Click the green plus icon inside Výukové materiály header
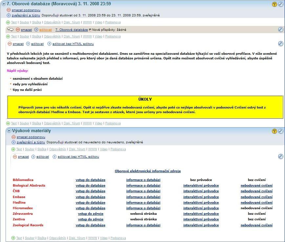 point(13,149)
